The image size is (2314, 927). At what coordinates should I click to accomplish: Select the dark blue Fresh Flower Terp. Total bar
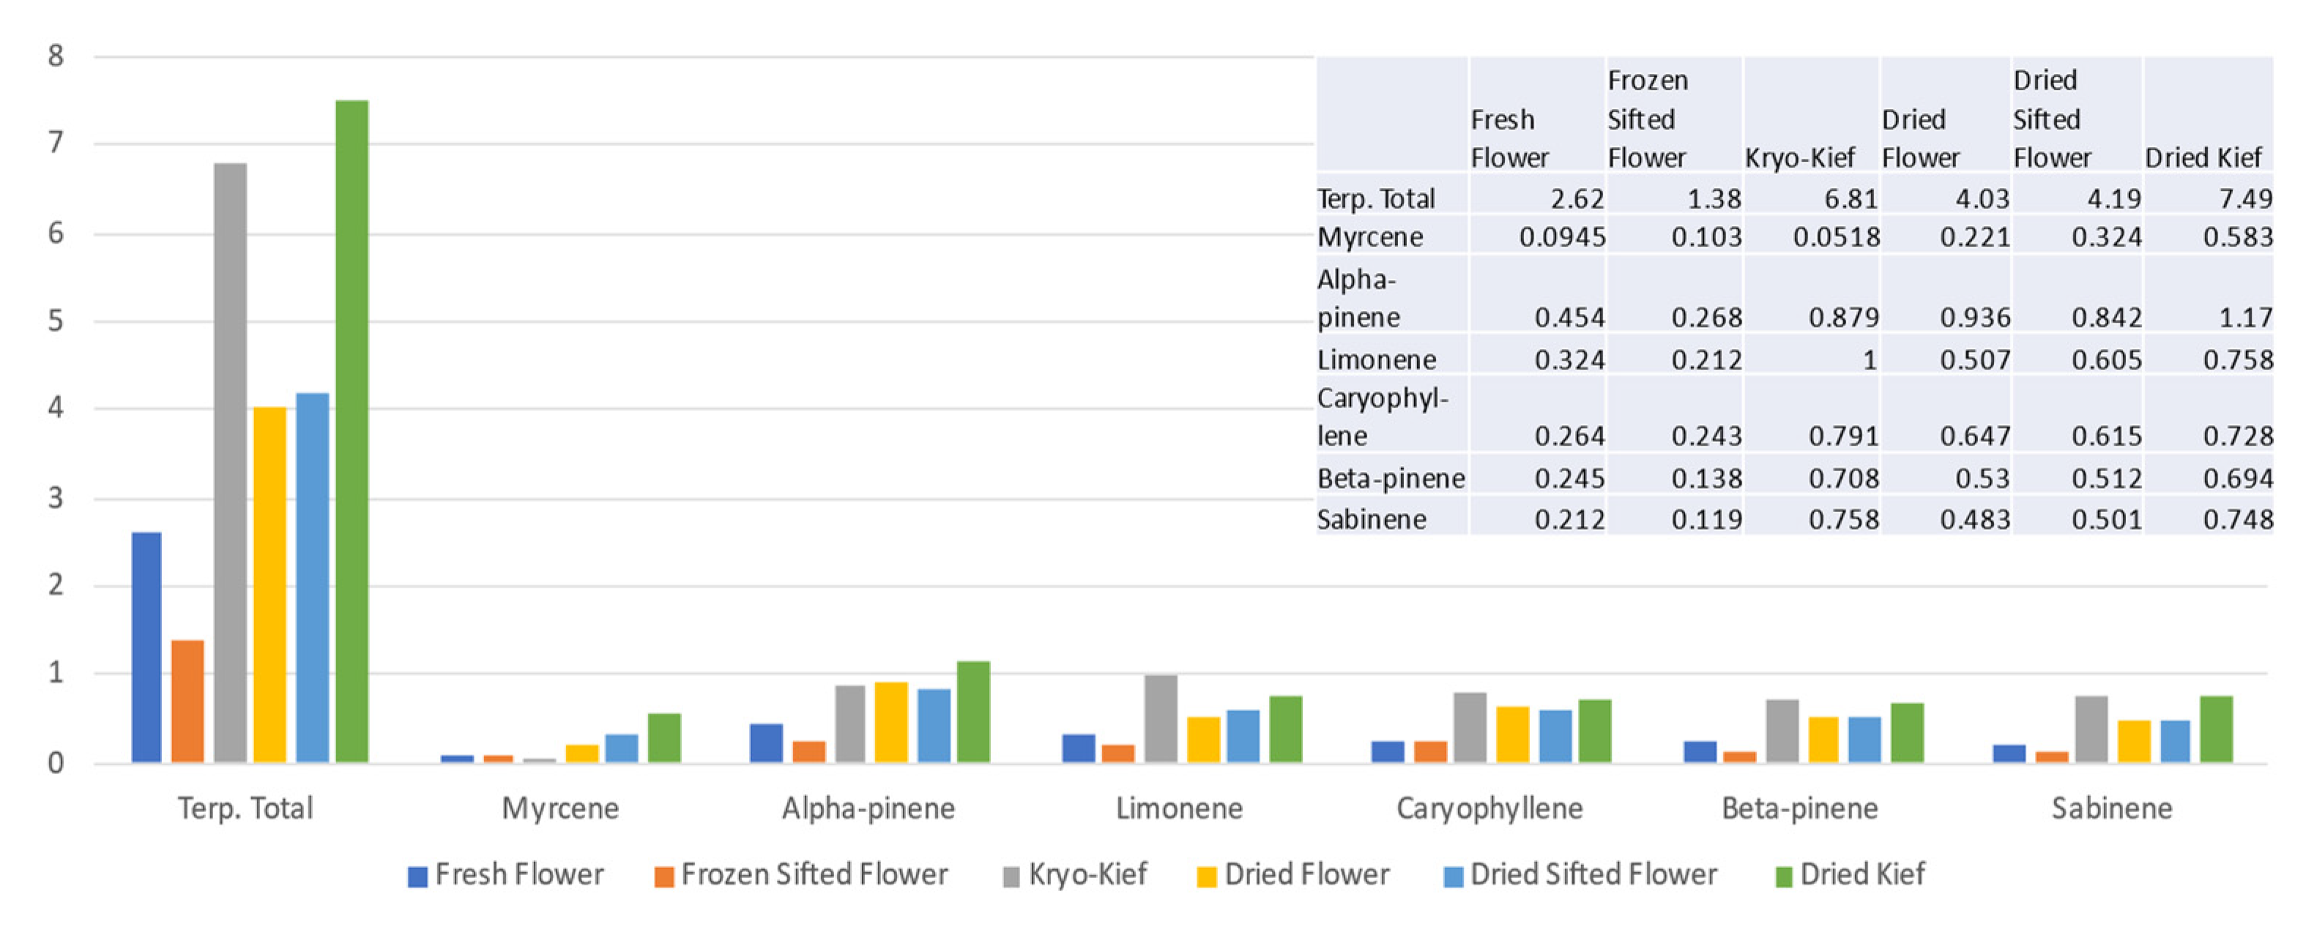[x=146, y=646]
